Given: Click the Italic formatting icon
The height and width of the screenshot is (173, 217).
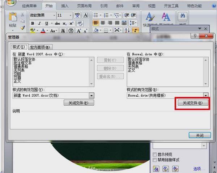Looking at the screenshot, I should (39, 24).
